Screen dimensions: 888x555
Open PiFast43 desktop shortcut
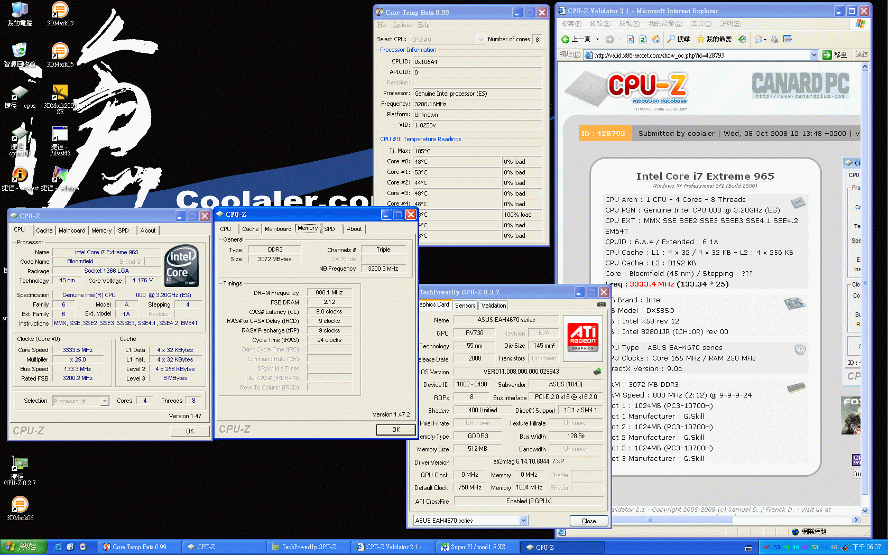[60, 141]
